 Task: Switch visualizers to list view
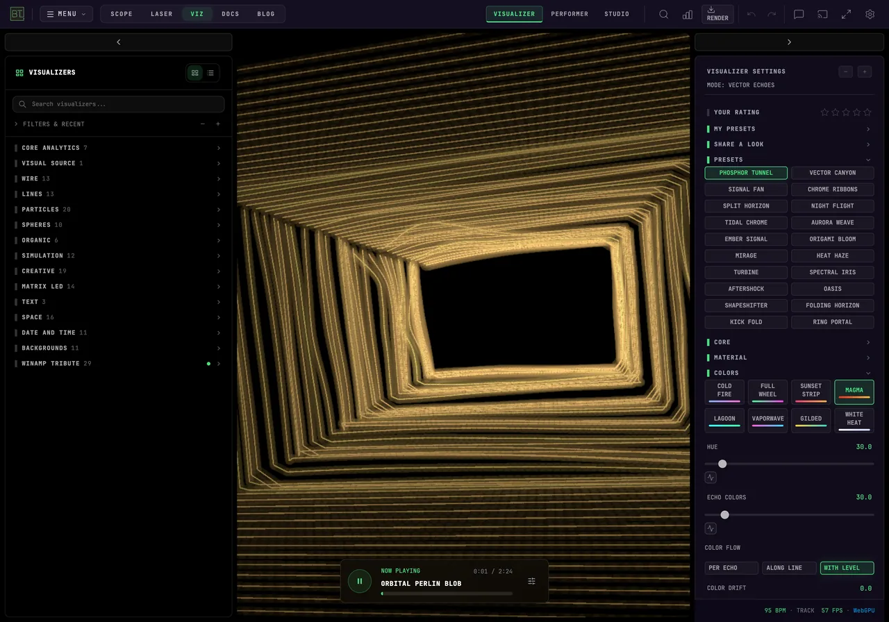click(210, 72)
